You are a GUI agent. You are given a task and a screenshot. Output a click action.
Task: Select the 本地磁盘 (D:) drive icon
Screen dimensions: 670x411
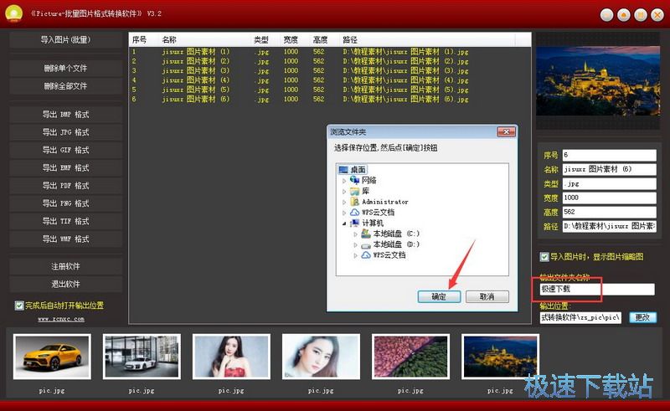pos(365,244)
